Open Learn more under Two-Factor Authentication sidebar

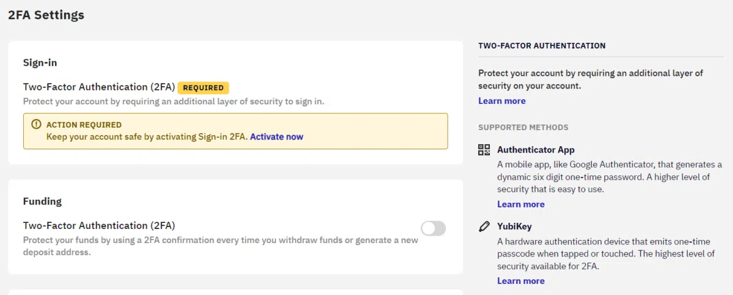pos(501,101)
